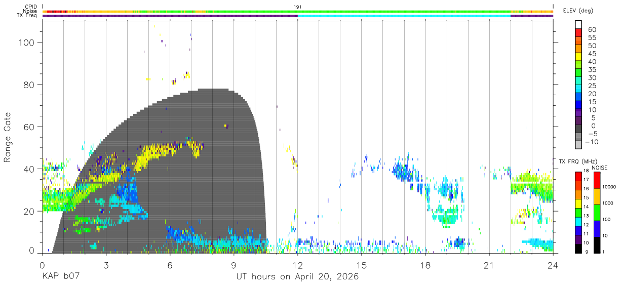Click the '35' elevation colorbar tick
622x287 pixels.
coord(592,70)
